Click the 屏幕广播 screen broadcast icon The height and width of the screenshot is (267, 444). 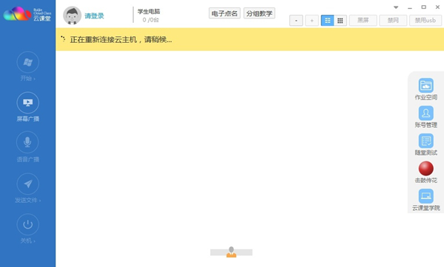tap(28, 103)
